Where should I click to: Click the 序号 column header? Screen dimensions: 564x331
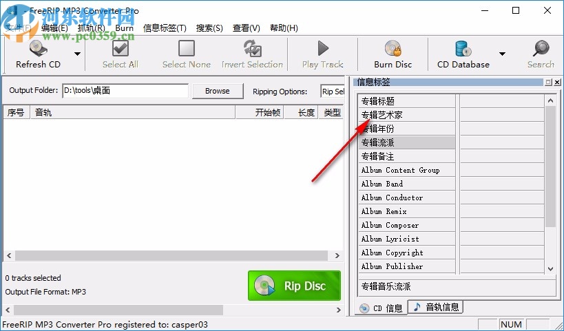[x=17, y=112]
